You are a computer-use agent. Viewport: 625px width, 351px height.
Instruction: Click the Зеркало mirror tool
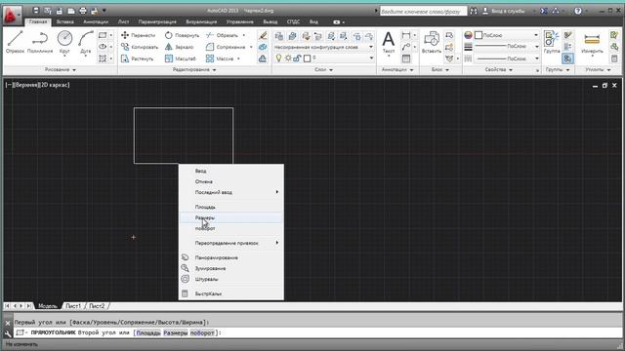(x=179, y=47)
